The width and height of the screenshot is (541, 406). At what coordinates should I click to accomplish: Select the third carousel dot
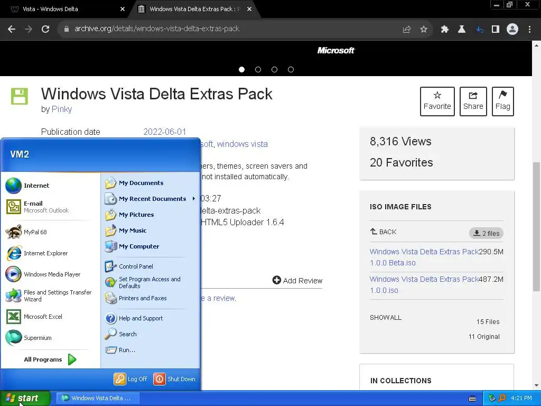click(x=274, y=69)
